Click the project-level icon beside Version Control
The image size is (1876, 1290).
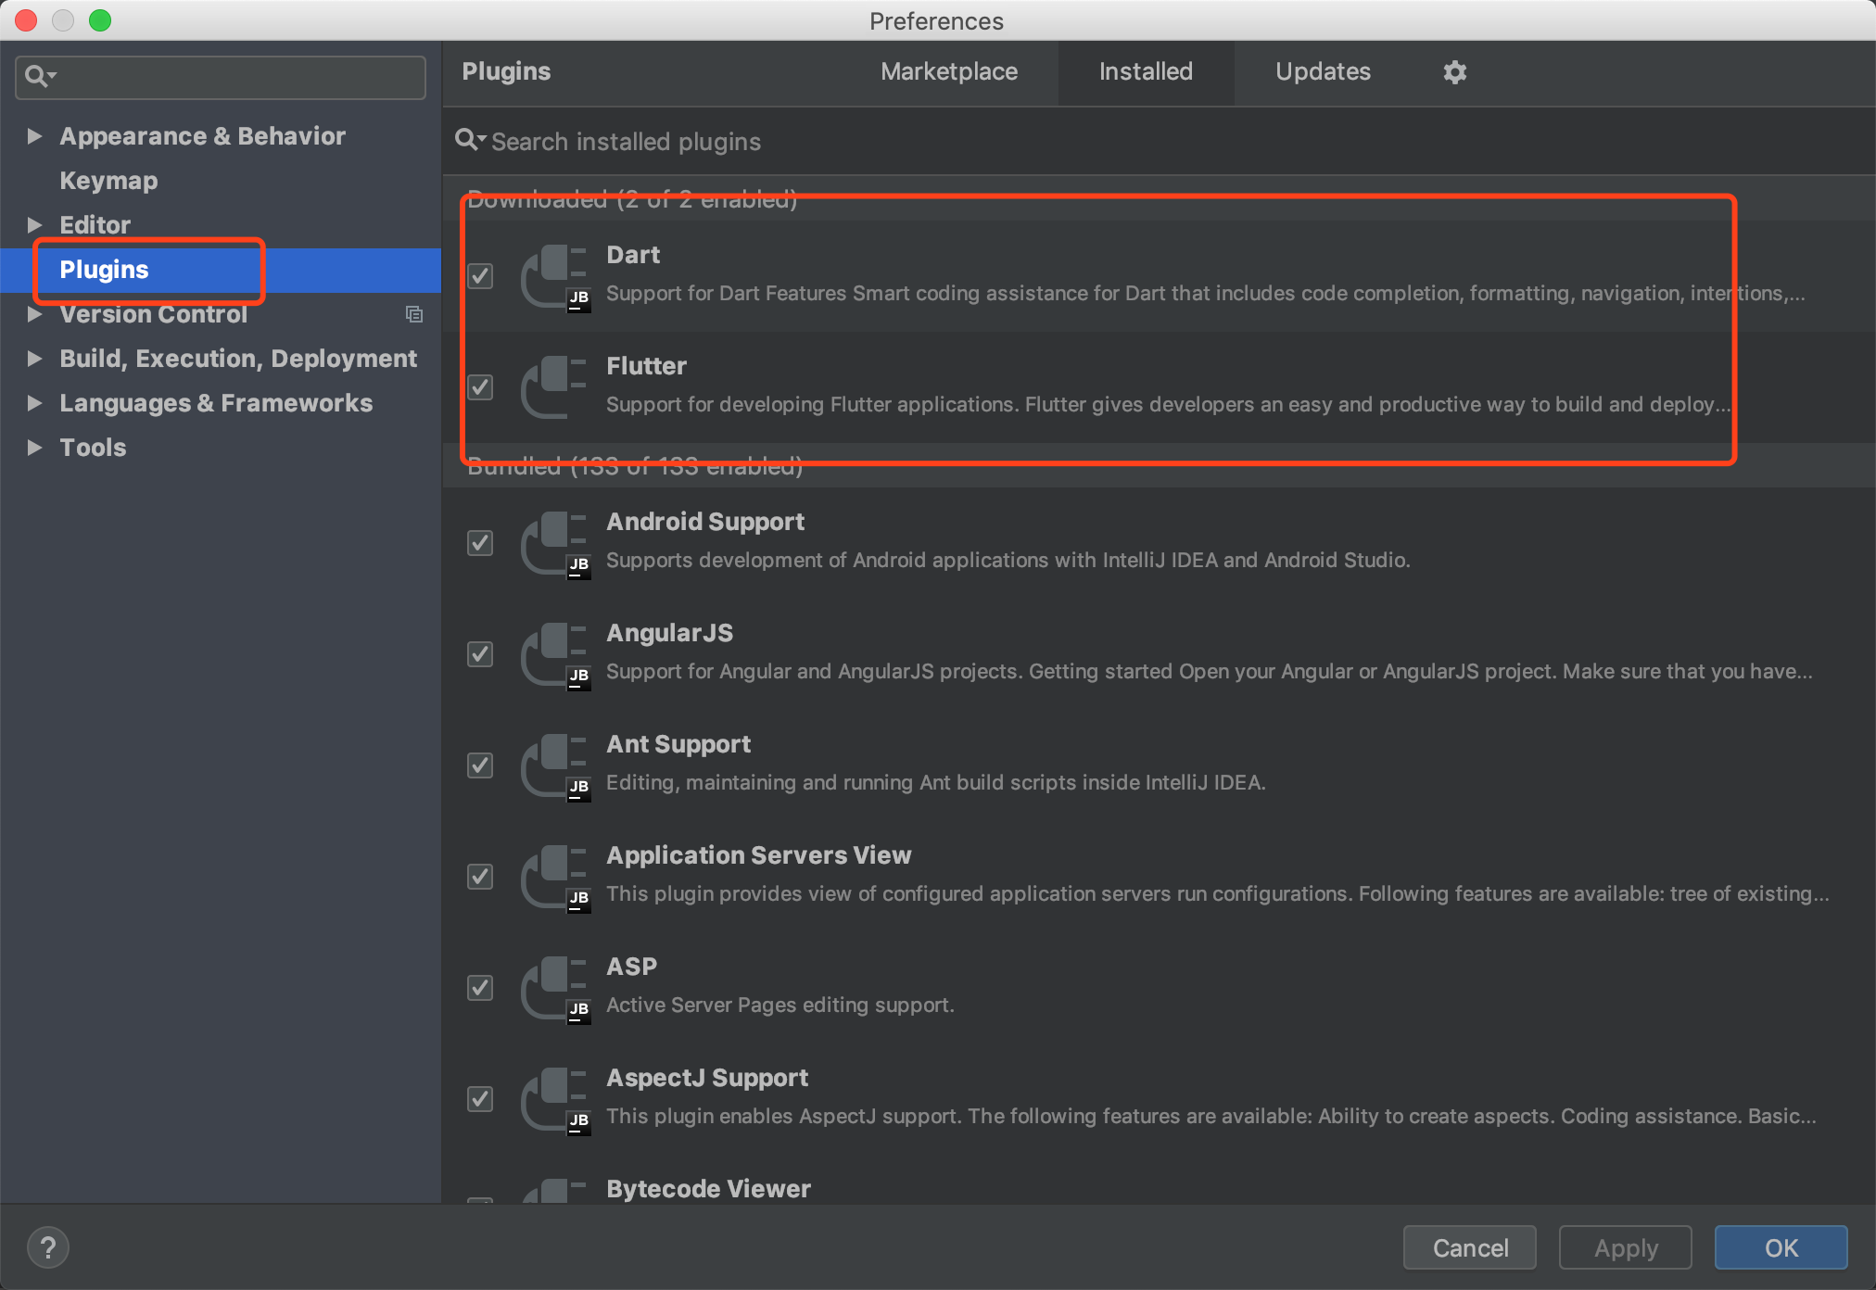[x=414, y=314]
